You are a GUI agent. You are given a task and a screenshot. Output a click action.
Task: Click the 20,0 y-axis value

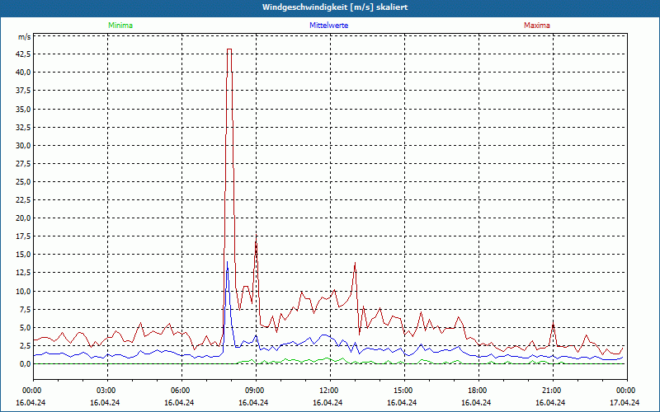[x=23, y=218]
